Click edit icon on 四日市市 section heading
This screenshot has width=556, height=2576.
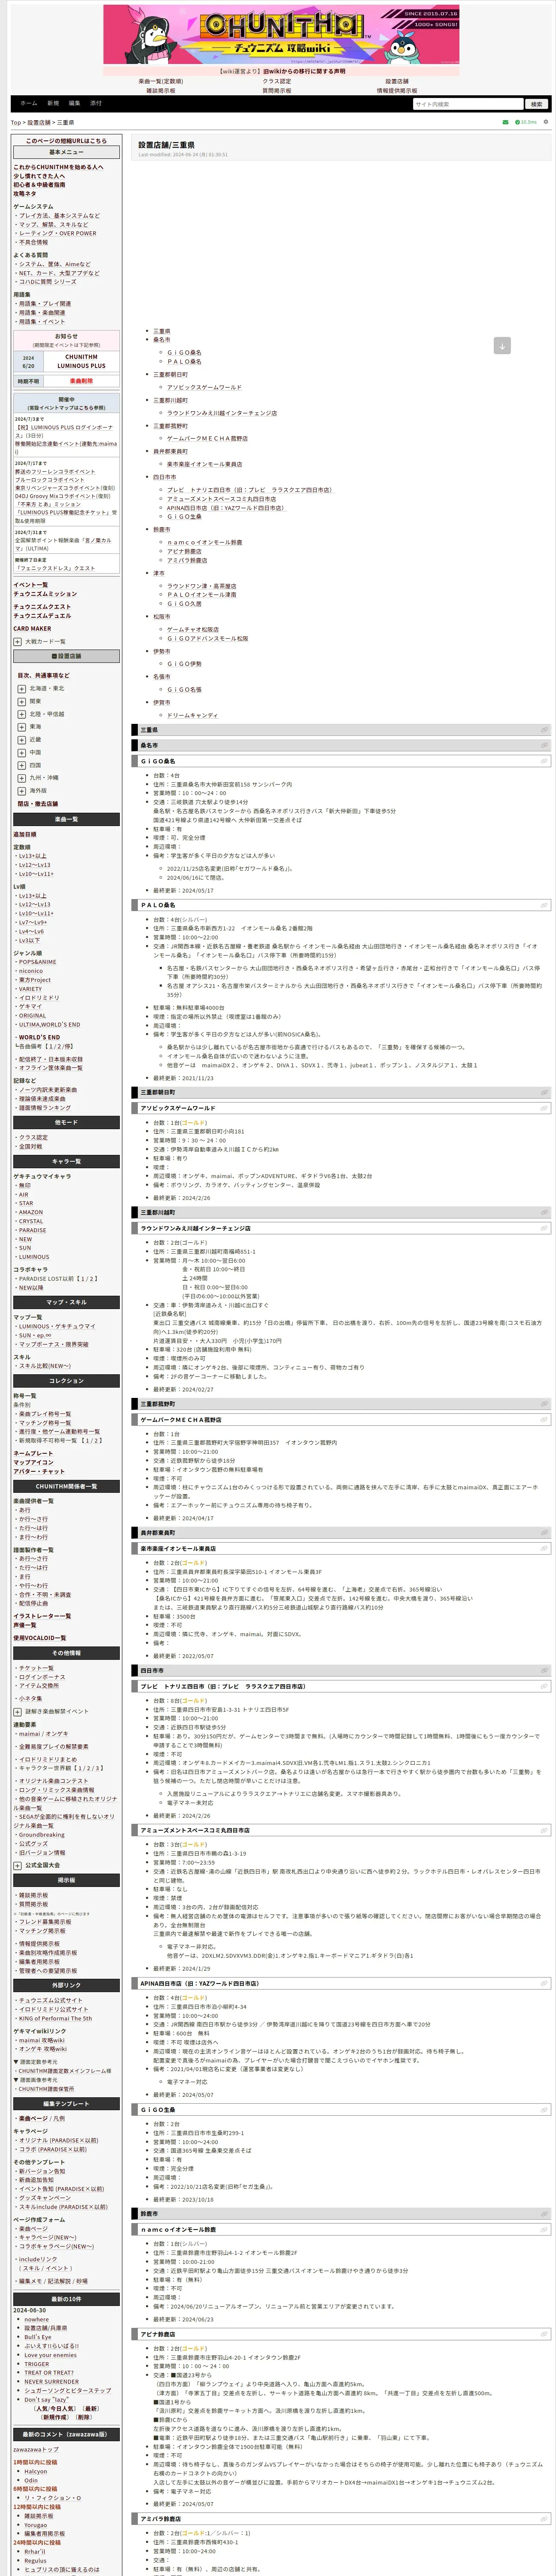[544, 1670]
